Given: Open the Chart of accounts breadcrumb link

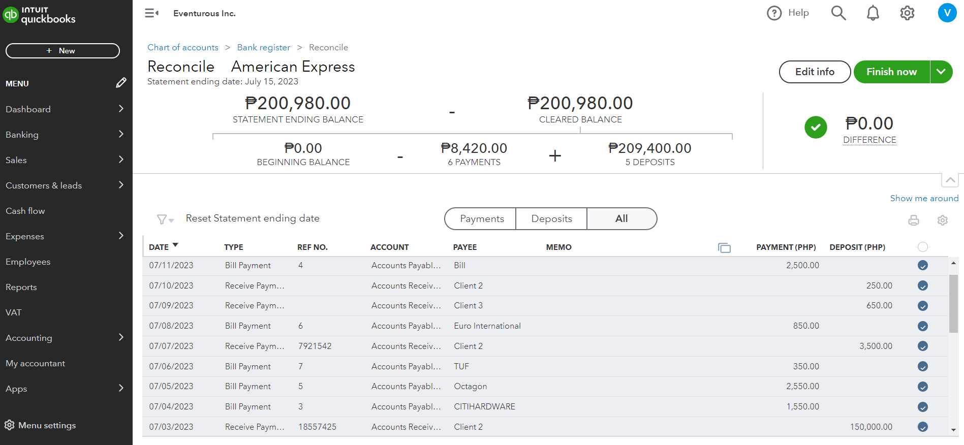Looking at the screenshot, I should tap(183, 47).
